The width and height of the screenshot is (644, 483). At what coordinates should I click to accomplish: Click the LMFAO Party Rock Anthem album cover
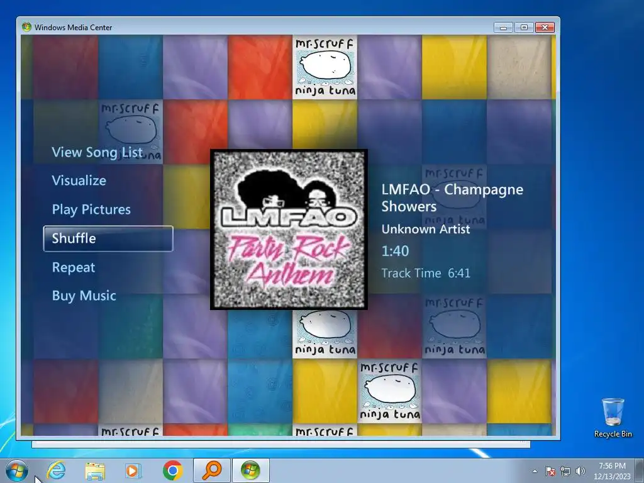(289, 230)
